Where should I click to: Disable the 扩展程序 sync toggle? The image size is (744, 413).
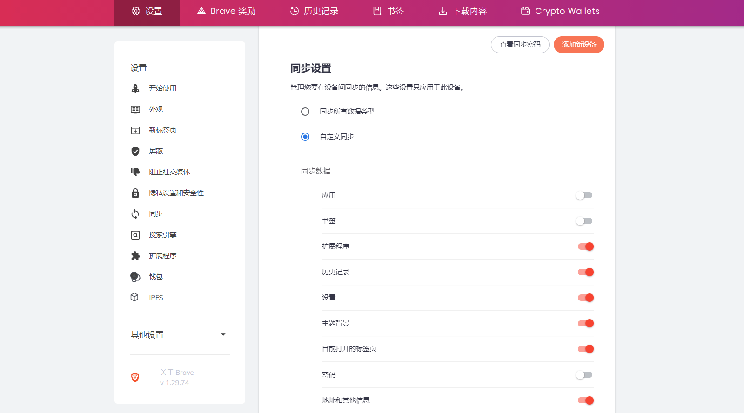586,246
